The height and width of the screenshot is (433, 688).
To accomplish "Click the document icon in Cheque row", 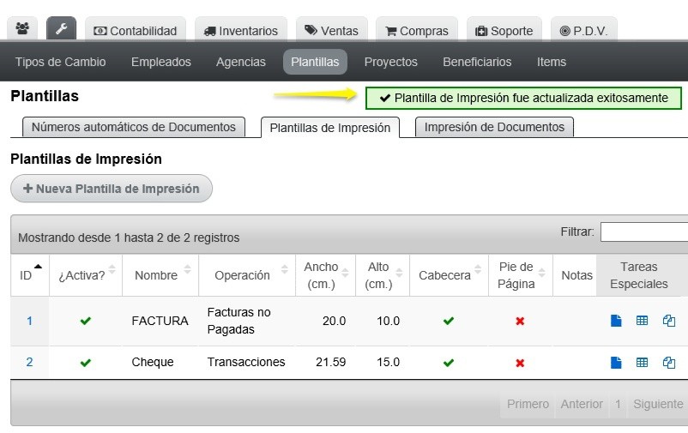I will [616, 362].
